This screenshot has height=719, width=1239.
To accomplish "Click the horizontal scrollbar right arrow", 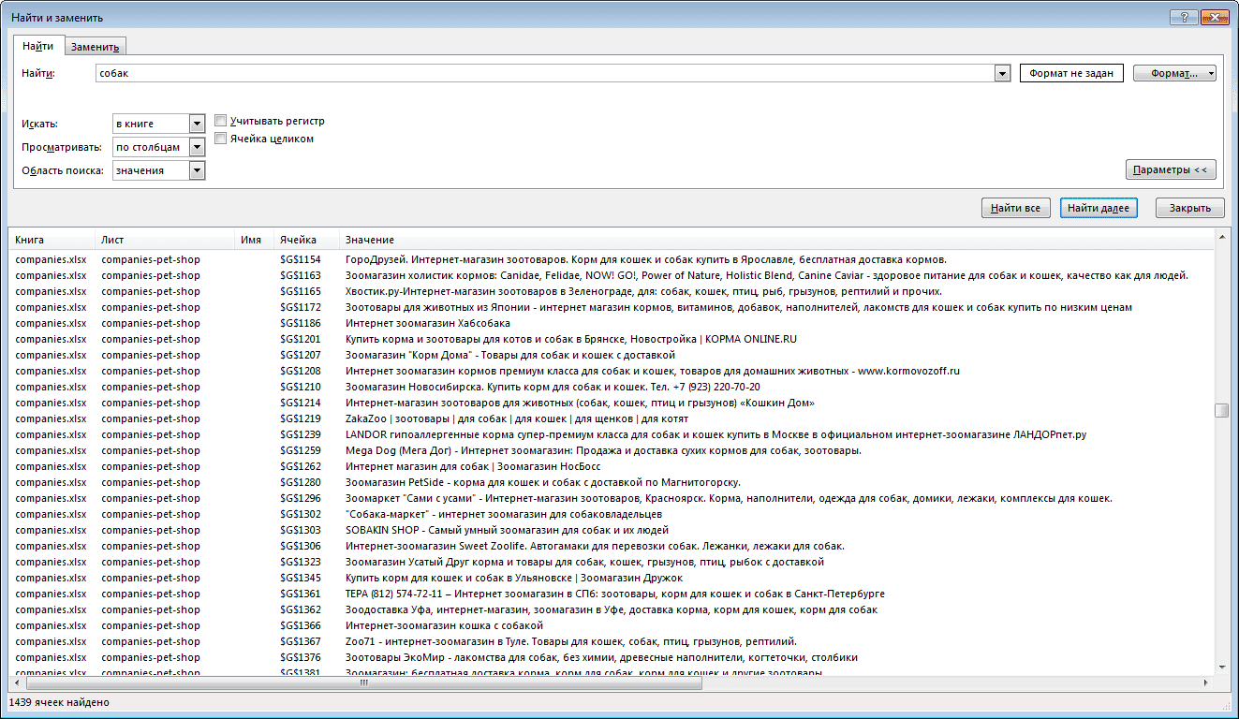I will point(1206,683).
